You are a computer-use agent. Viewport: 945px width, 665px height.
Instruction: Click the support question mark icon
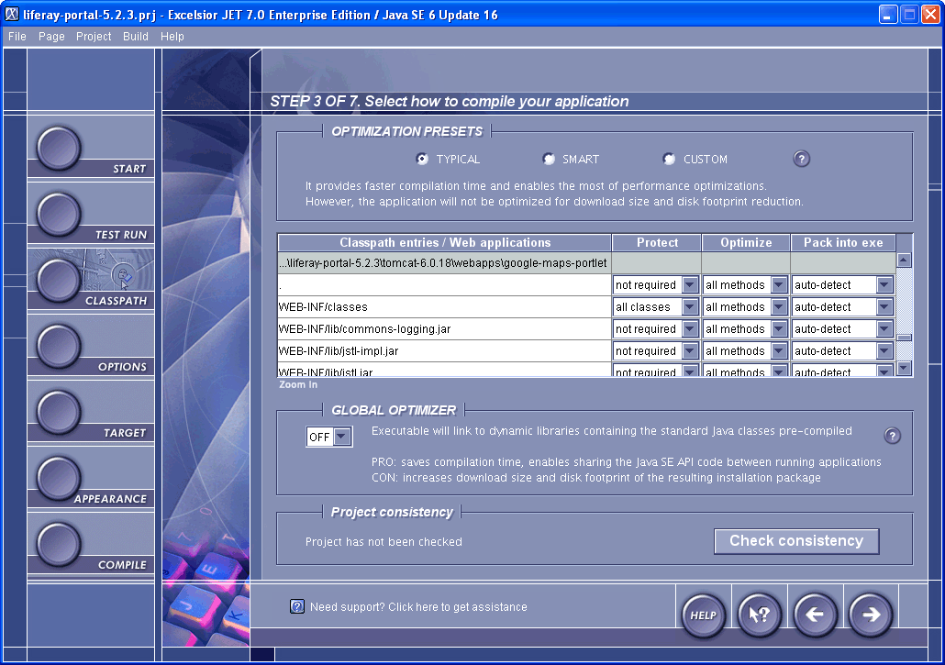click(x=297, y=606)
